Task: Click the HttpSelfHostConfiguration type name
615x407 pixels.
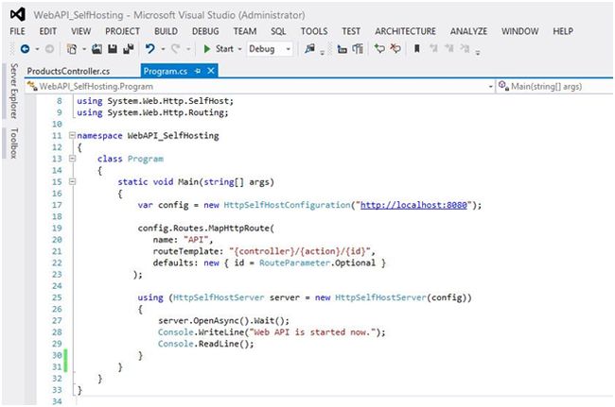Action: click(287, 205)
